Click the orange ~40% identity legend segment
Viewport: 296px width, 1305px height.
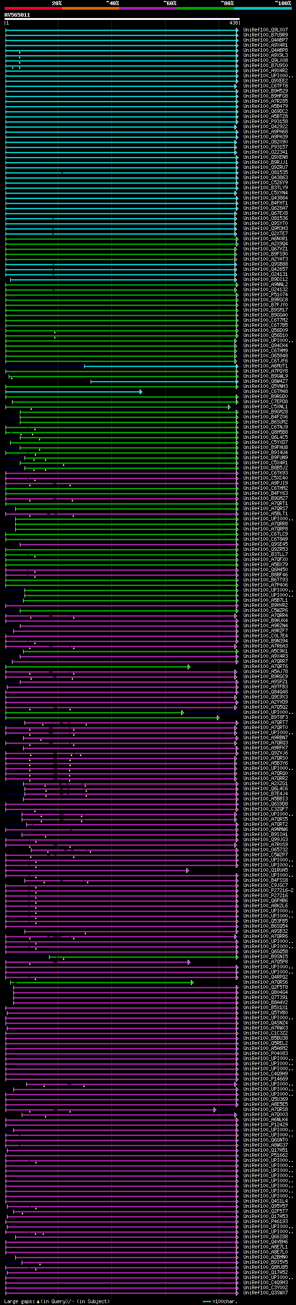pyautogui.click(x=91, y=8)
